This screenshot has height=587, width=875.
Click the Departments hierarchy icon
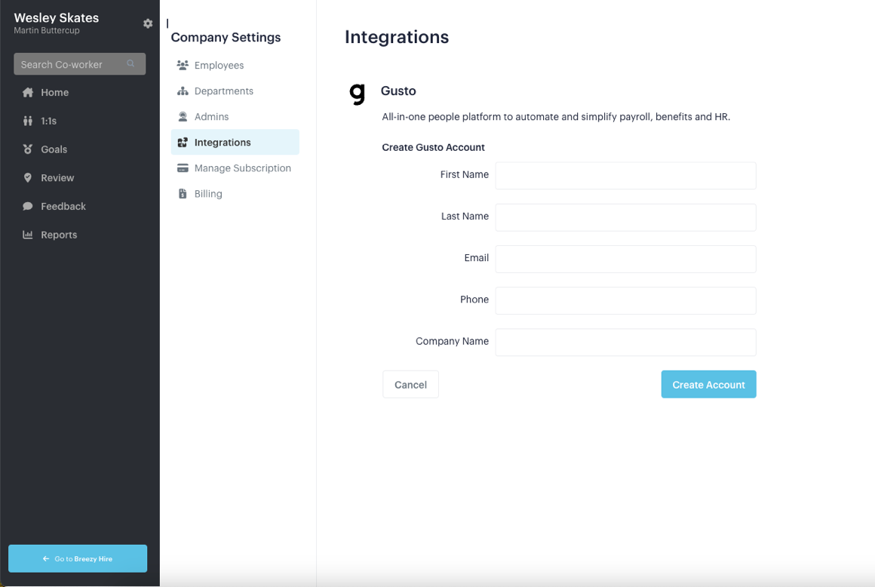[x=183, y=91]
